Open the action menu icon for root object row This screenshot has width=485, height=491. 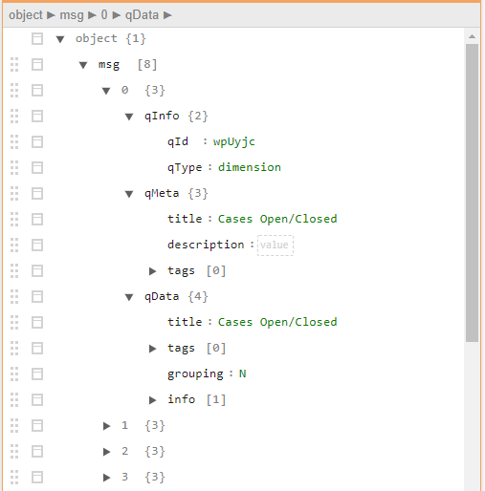point(37,39)
